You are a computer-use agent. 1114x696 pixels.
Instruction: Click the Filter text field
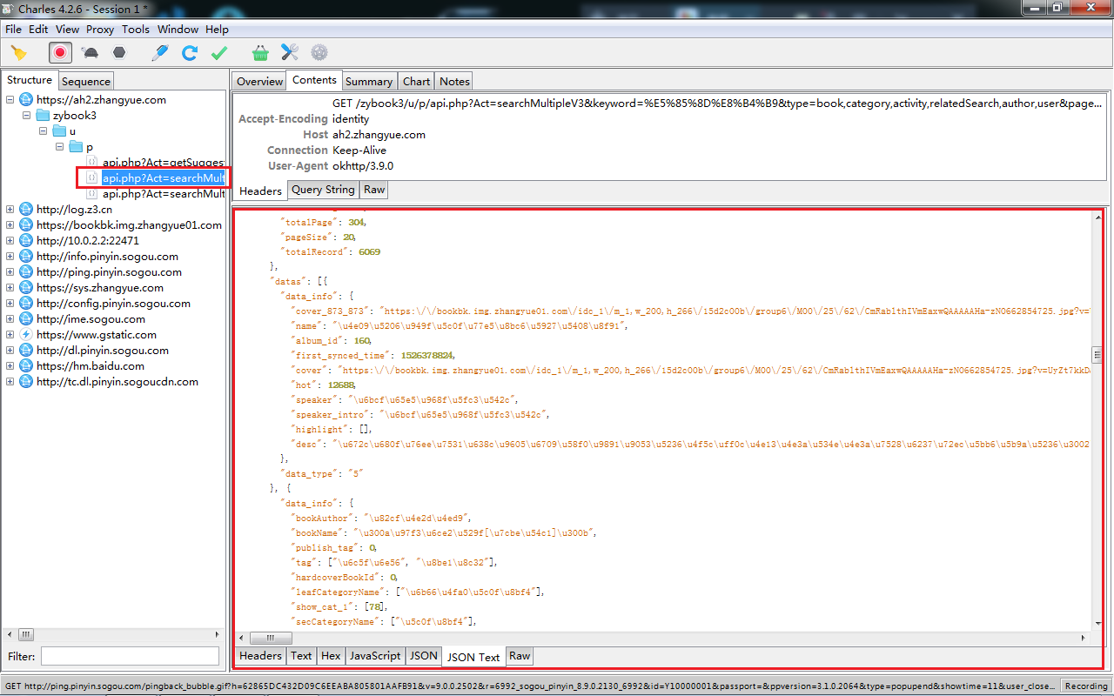coord(130,656)
